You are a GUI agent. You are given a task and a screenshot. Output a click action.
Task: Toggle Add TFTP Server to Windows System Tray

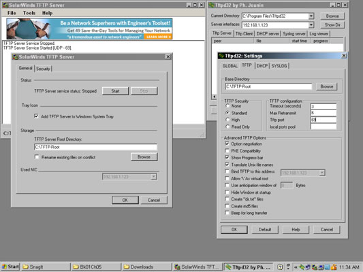(36, 116)
